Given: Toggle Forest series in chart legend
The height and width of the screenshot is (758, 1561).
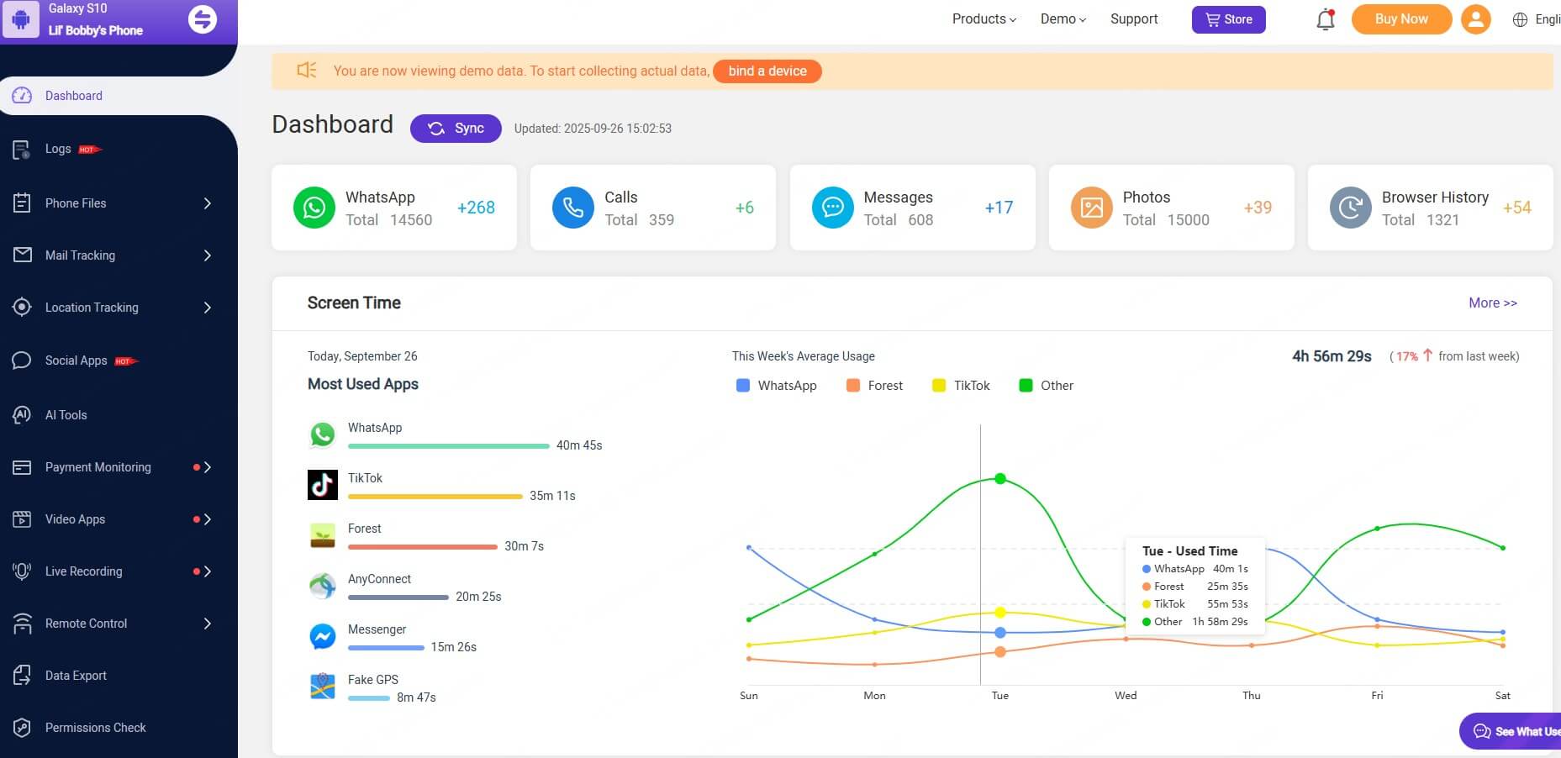Looking at the screenshot, I should coord(875,386).
